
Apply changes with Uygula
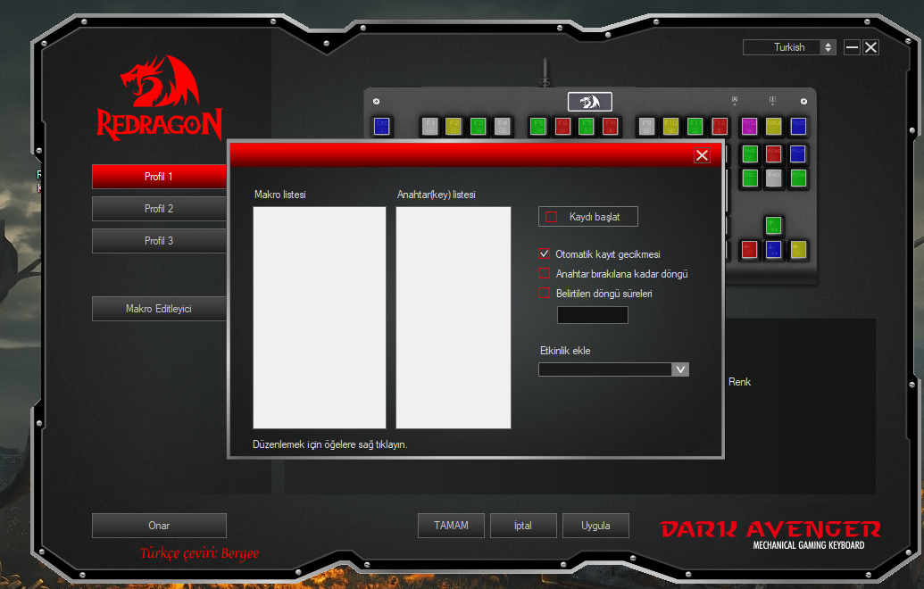coord(595,526)
